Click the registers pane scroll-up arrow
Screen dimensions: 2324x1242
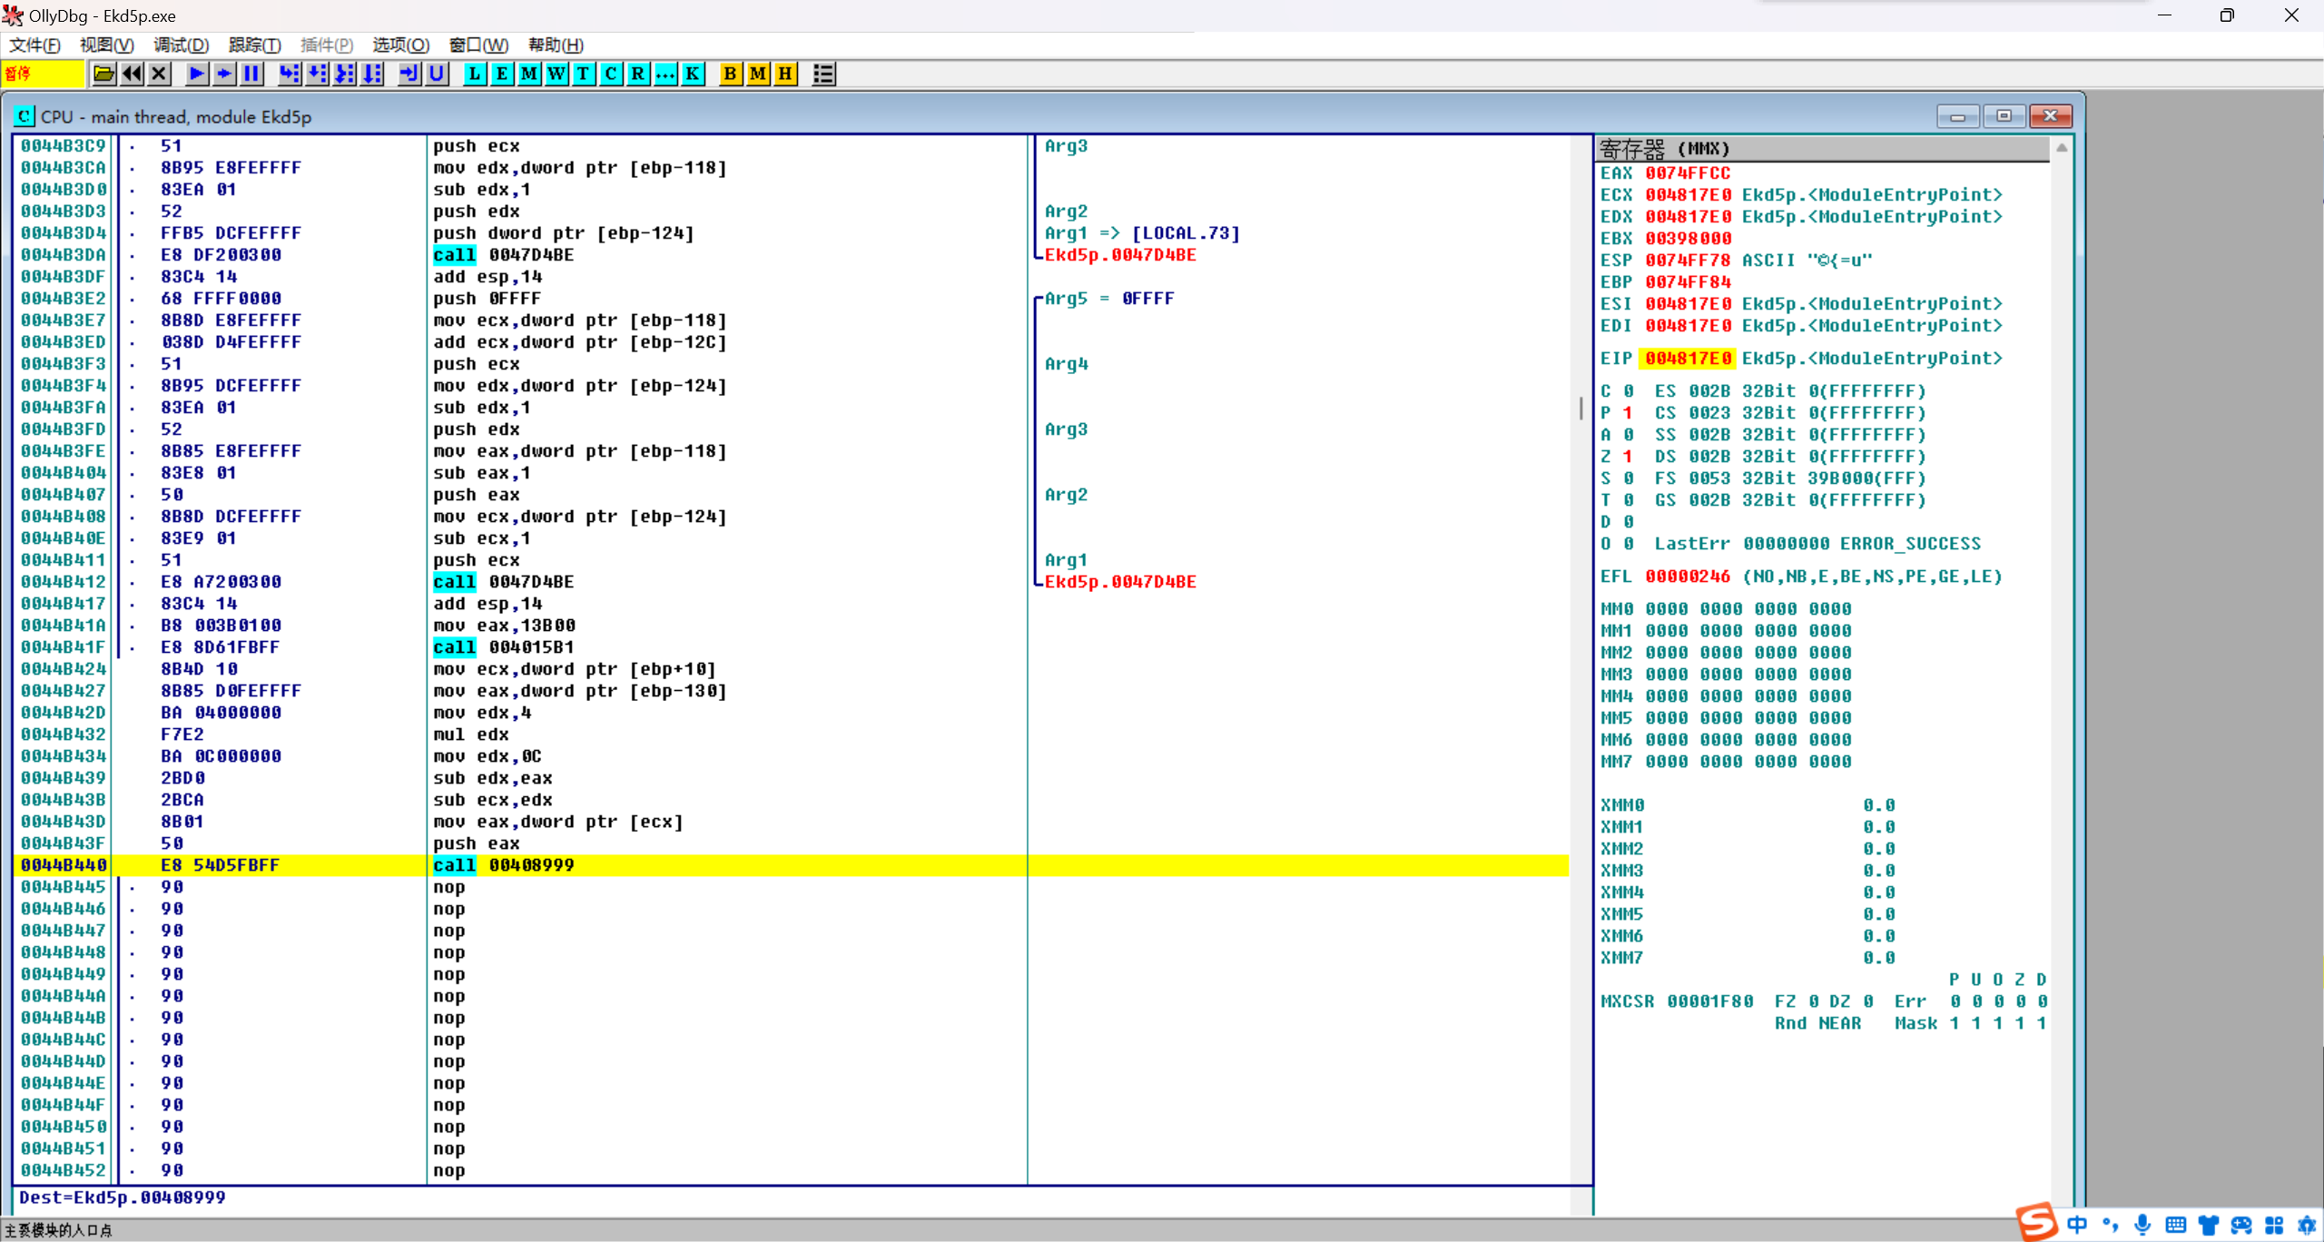2062,148
